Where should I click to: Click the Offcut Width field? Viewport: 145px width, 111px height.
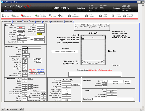(x=25, y=74)
